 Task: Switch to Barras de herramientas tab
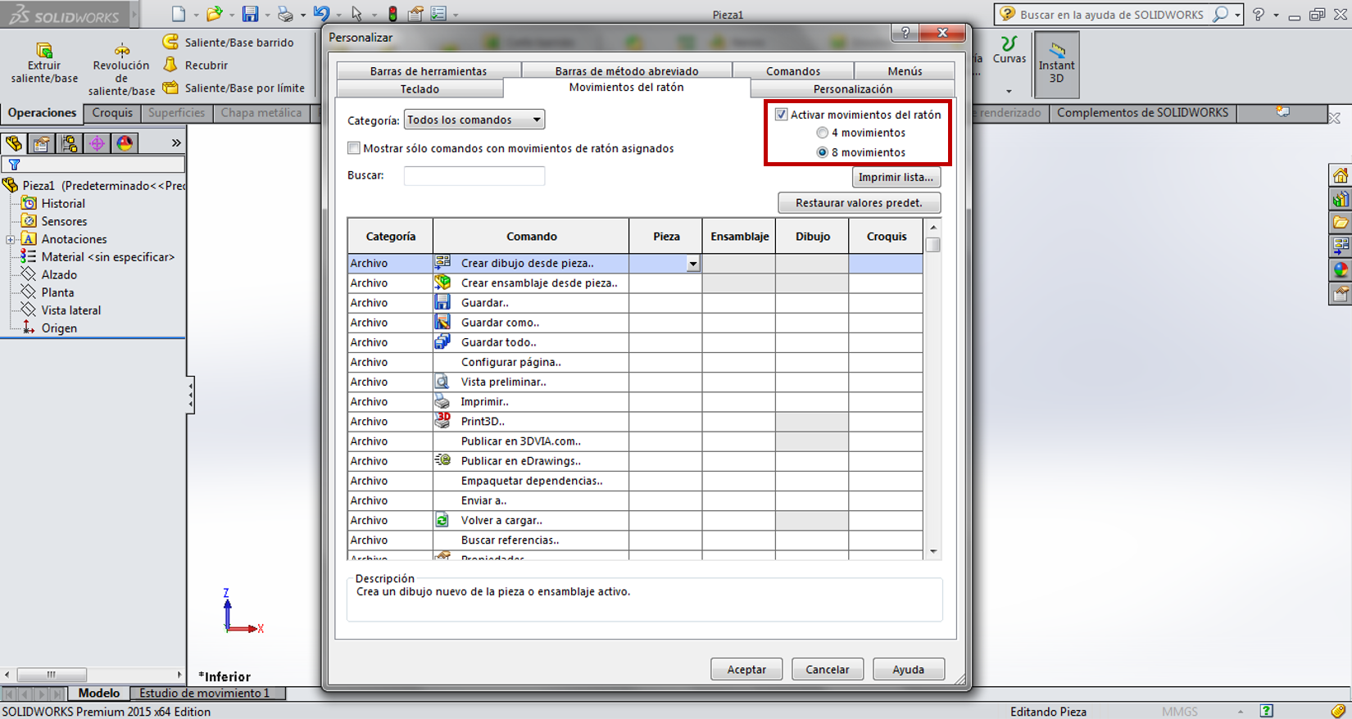pyautogui.click(x=428, y=71)
